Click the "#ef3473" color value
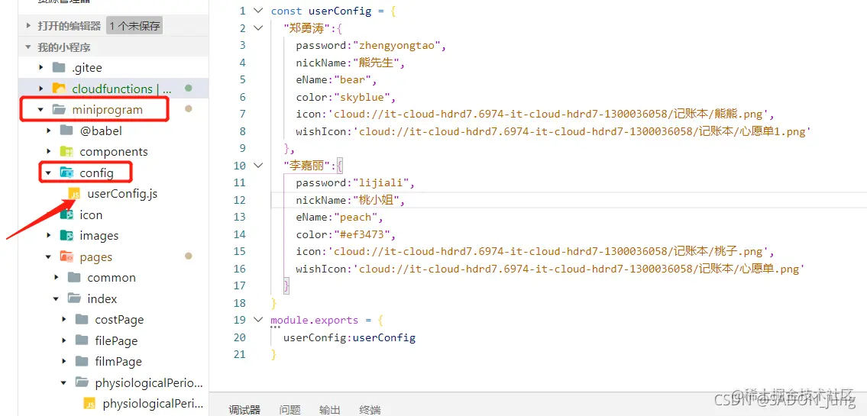867x416 pixels. 361,234
